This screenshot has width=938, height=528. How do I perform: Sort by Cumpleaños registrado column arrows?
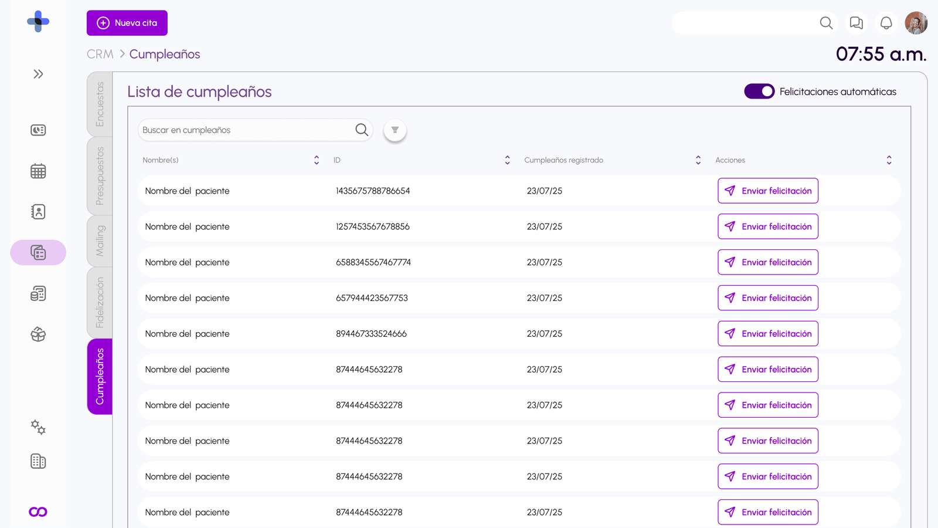[698, 160]
